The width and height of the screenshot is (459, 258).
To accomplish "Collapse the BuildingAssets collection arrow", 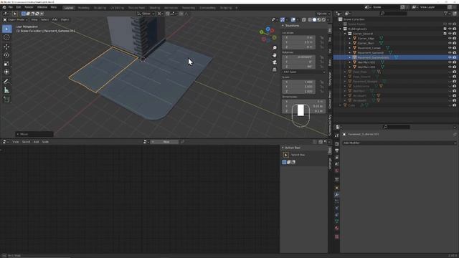I will click(340, 29).
